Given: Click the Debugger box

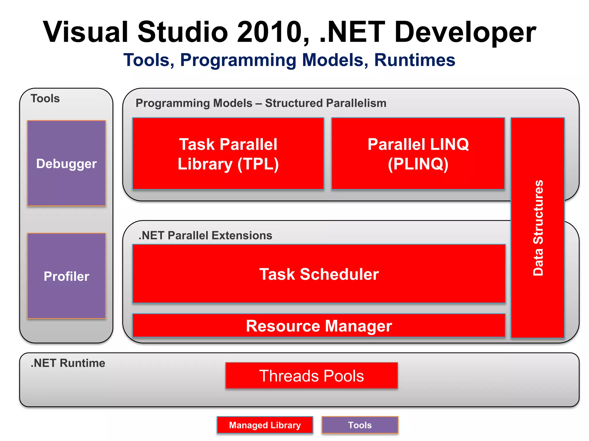Looking at the screenshot, I should [66, 163].
